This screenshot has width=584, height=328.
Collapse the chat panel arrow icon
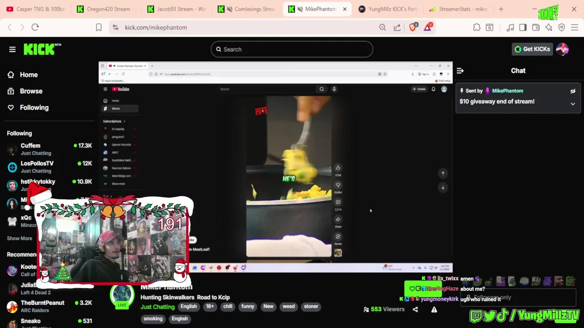[x=460, y=71]
